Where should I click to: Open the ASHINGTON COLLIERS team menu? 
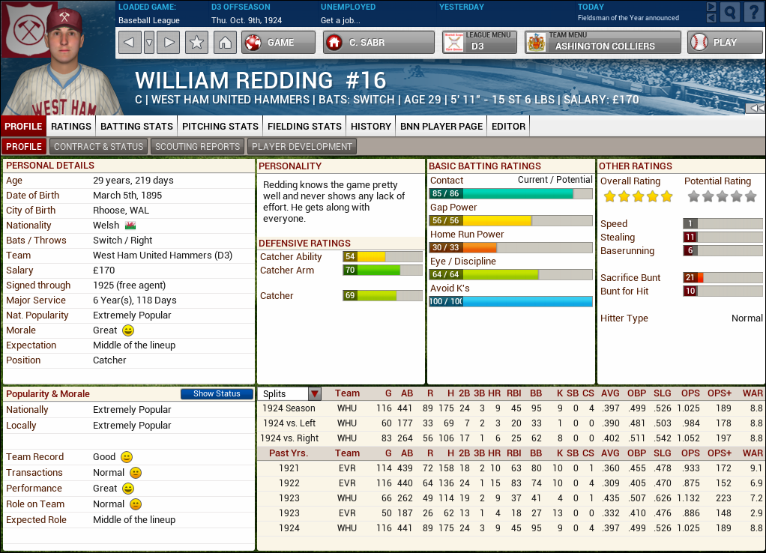tap(602, 42)
